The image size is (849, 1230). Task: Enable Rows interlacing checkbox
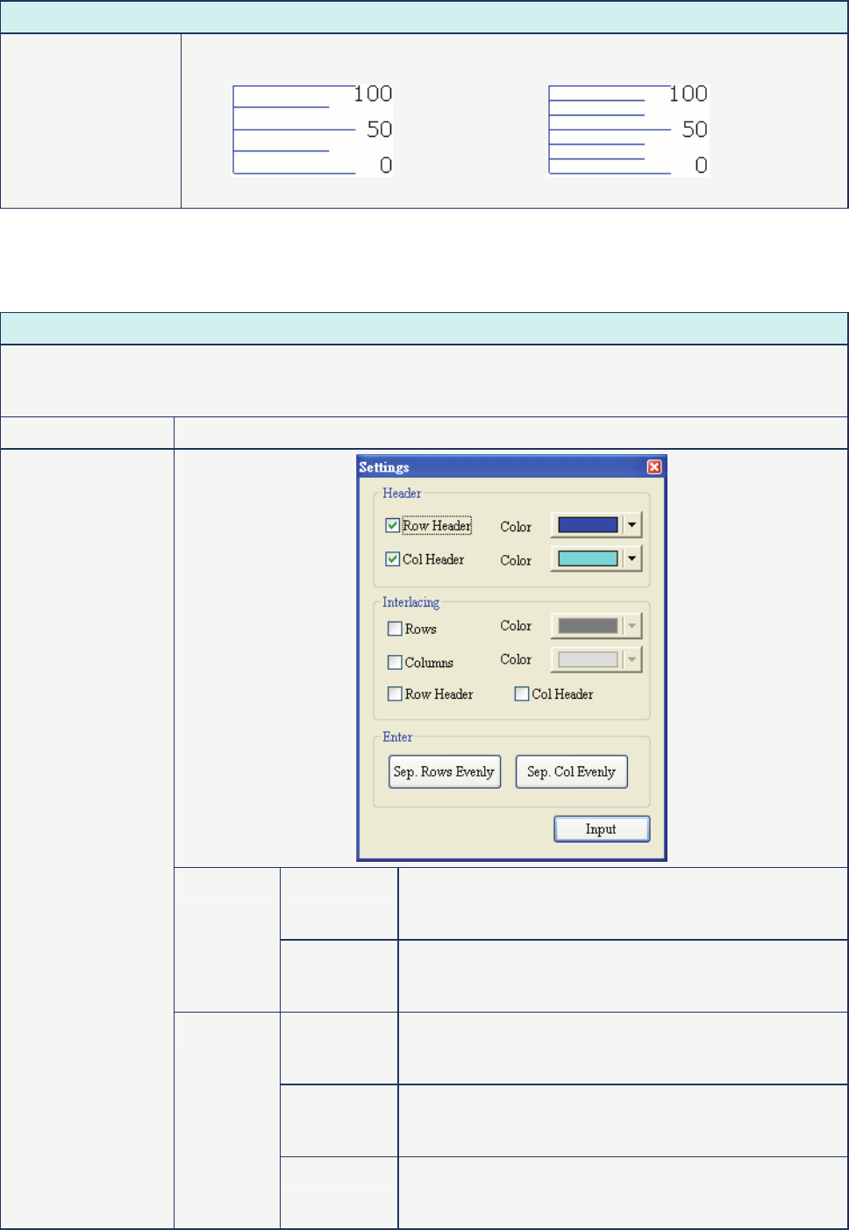[395, 629]
